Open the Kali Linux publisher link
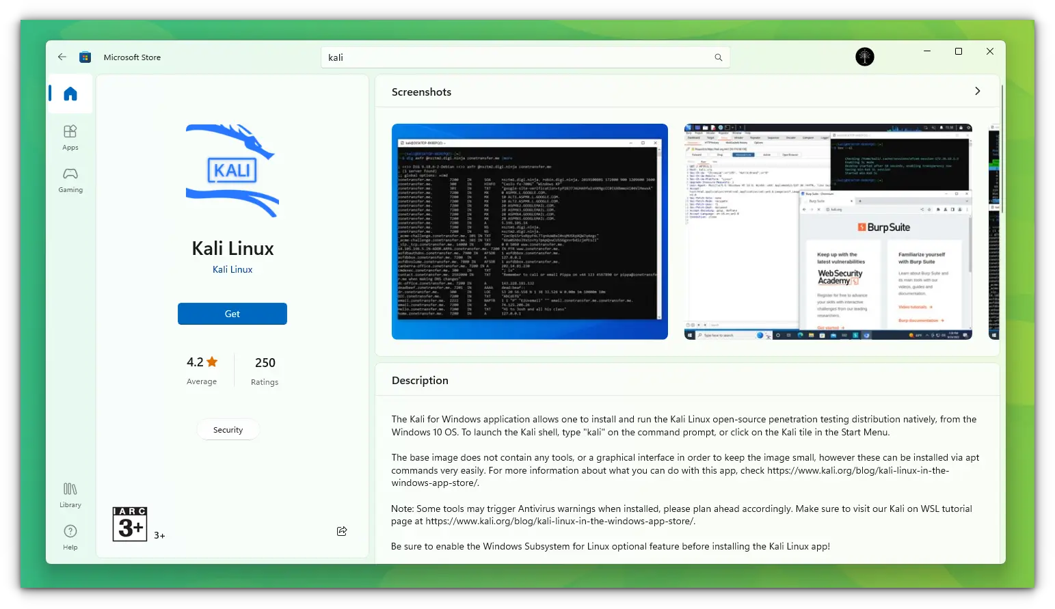The image size is (1055, 609). click(232, 269)
